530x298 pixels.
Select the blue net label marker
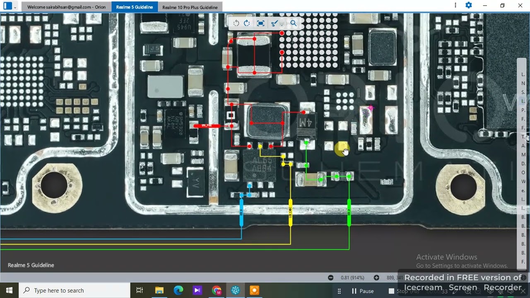[x=241, y=212]
